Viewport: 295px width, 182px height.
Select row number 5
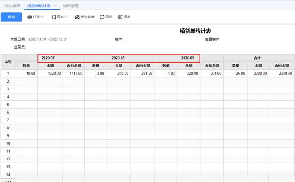pyautogui.click(x=8, y=105)
